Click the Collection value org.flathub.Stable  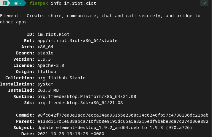[61, 78]
